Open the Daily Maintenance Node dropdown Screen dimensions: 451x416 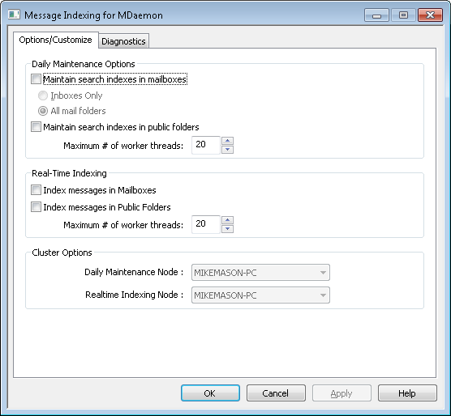click(260, 272)
